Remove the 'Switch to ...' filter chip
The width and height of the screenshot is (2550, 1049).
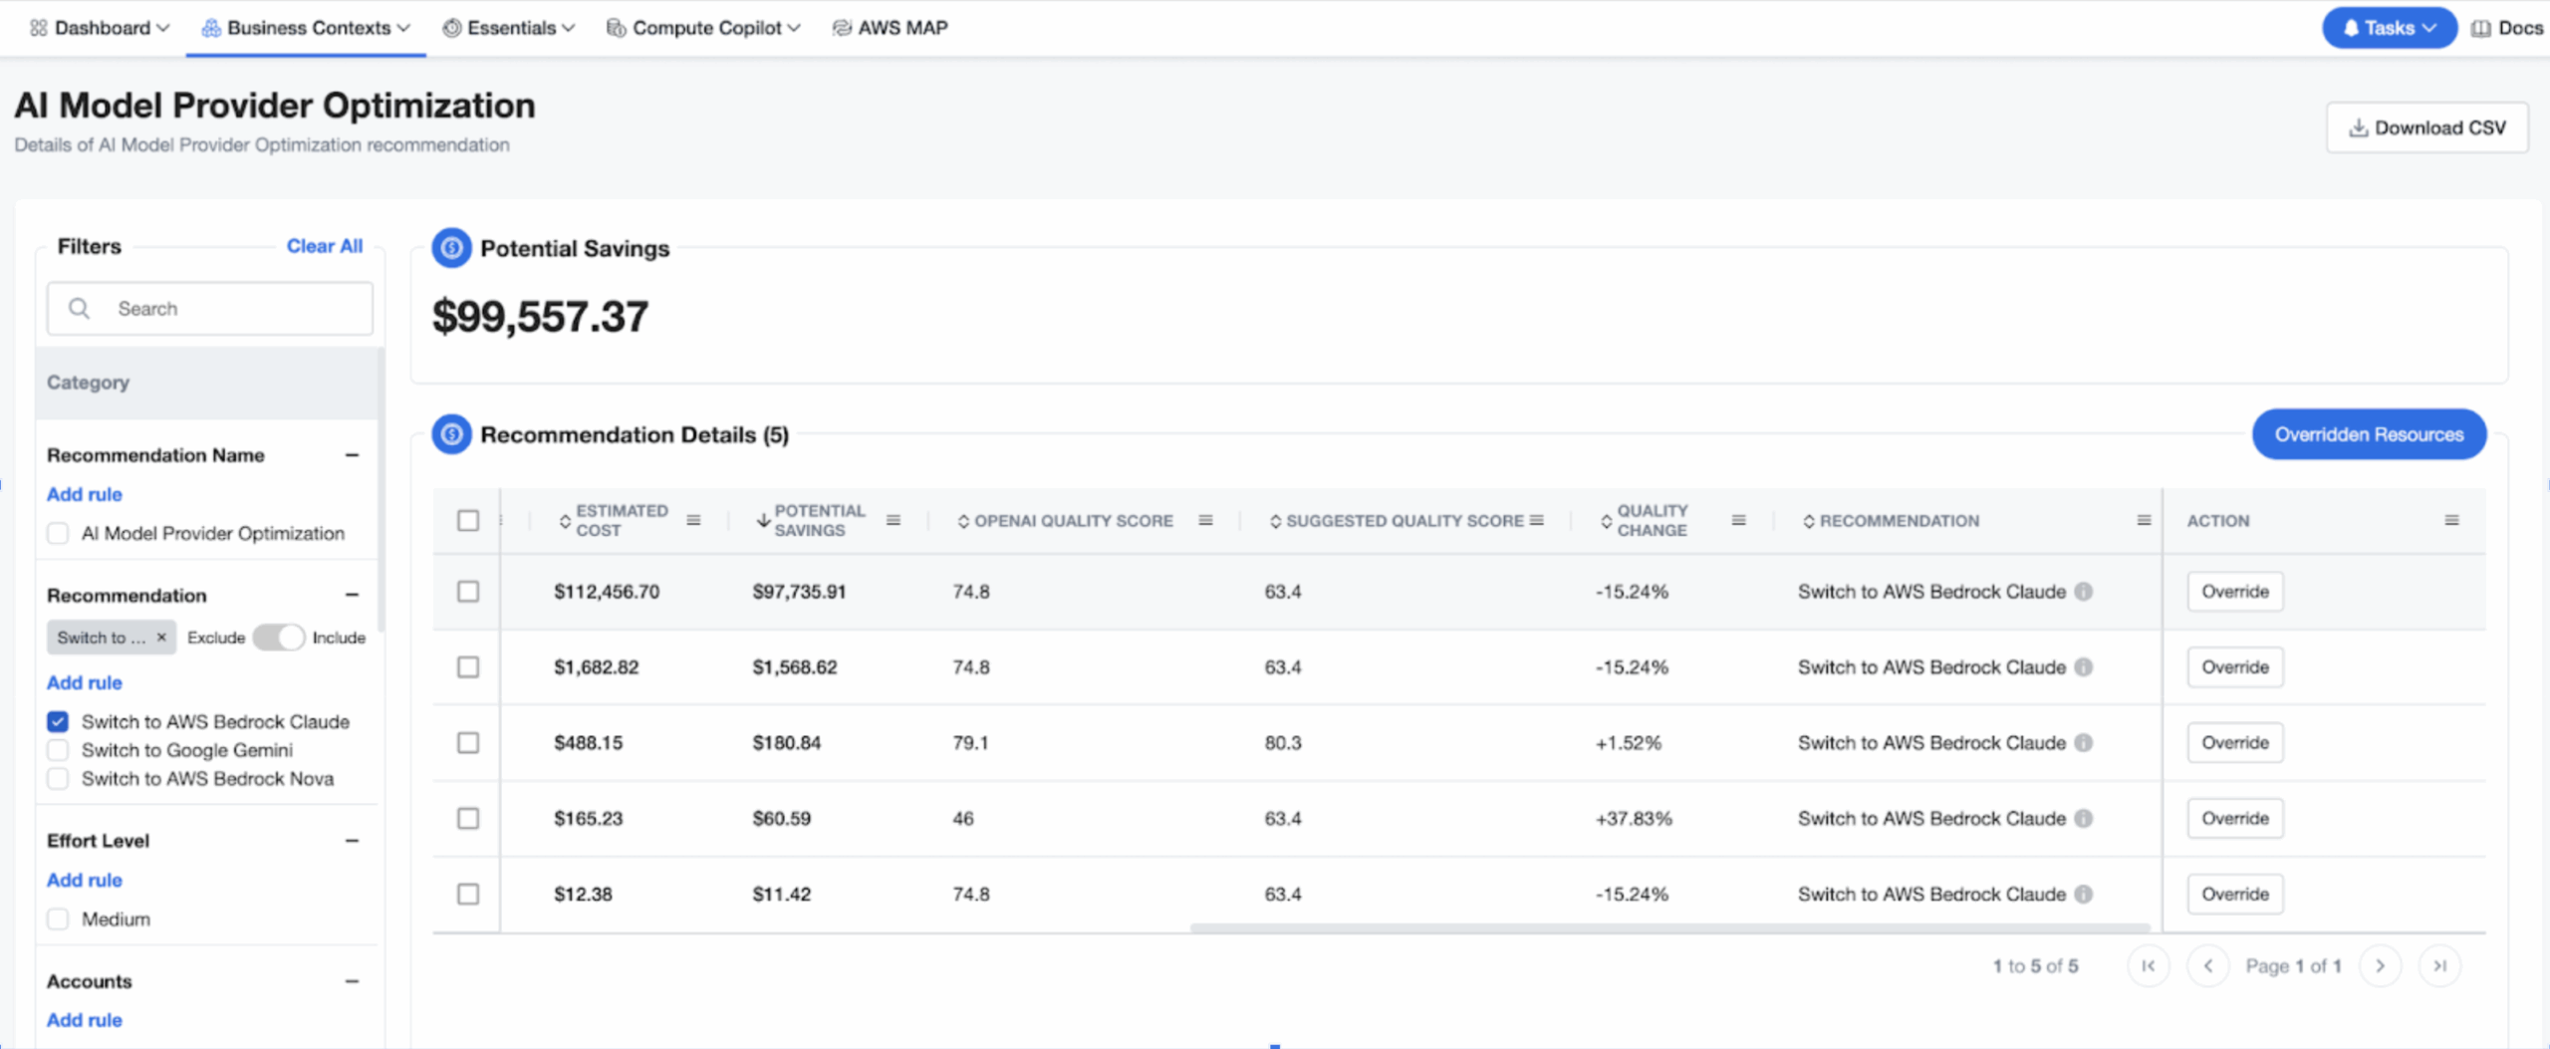tap(161, 638)
